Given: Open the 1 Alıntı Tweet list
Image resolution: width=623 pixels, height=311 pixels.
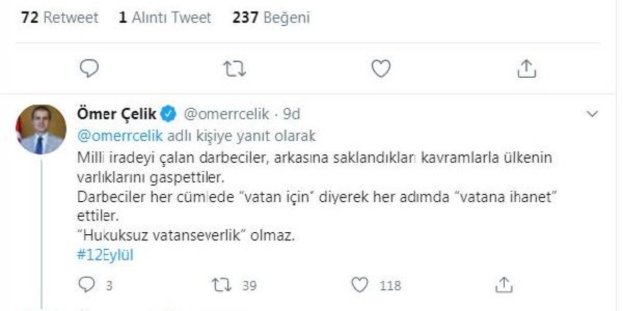Looking at the screenshot, I should 165,18.
